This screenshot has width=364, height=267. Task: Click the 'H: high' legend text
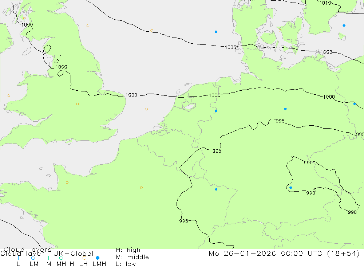128,250
